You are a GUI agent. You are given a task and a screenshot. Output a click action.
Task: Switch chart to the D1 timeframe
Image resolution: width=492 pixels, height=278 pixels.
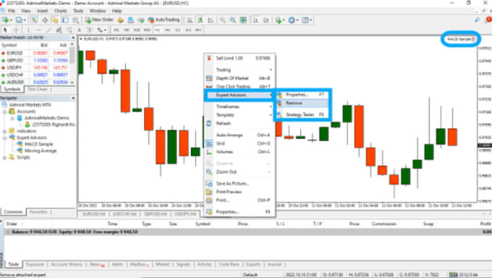coord(178,30)
